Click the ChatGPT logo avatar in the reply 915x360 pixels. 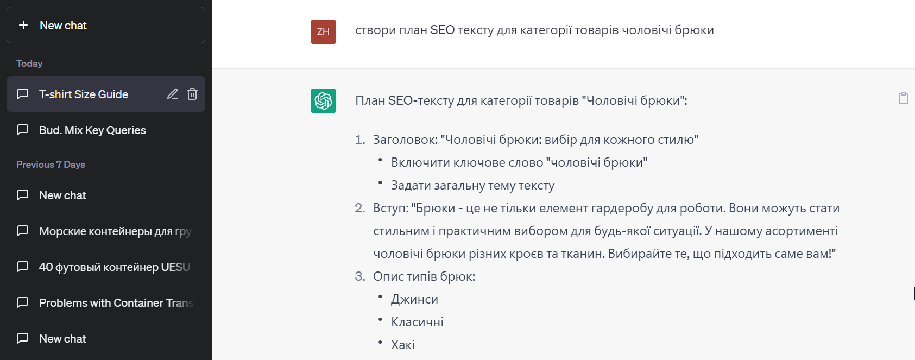(323, 100)
